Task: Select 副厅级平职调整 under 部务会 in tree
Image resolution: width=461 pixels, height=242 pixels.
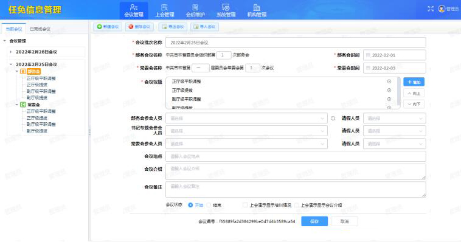Action: 41,91
